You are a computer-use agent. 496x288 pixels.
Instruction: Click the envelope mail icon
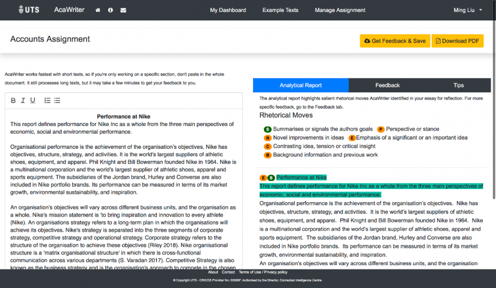[123, 10]
